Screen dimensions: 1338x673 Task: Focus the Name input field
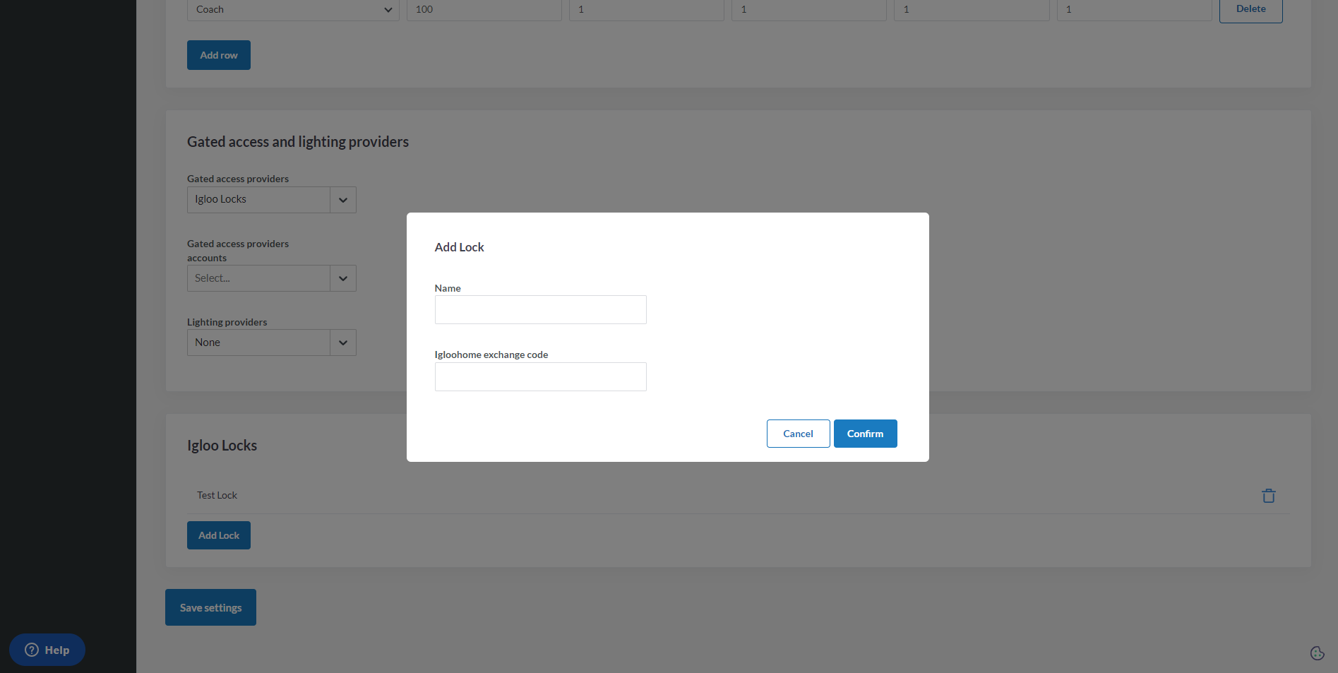pyautogui.click(x=540, y=310)
